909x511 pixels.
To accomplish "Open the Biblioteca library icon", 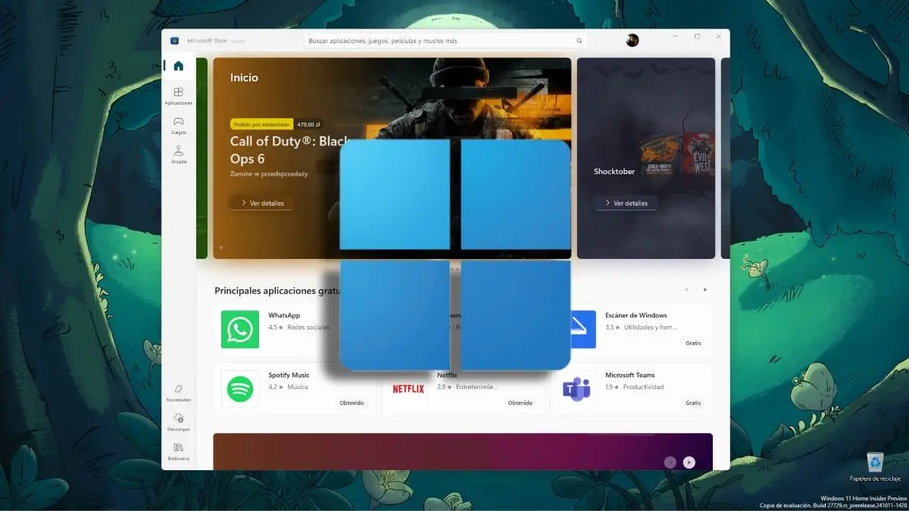I will coord(177,449).
